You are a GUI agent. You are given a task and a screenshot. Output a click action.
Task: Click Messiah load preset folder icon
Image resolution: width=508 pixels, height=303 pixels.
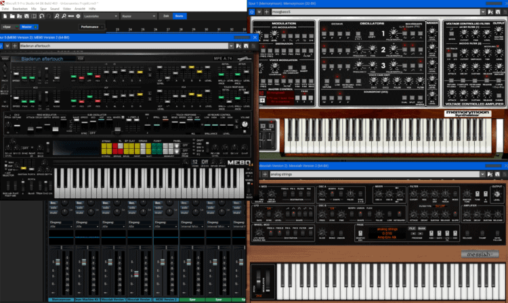[x=490, y=174]
